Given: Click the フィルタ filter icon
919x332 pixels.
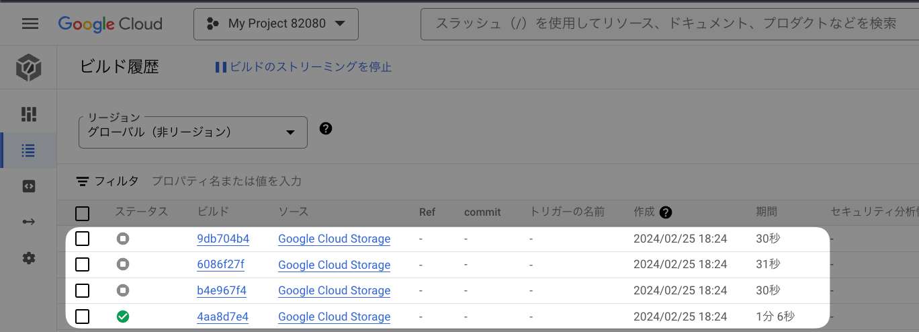Looking at the screenshot, I should pos(83,181).
